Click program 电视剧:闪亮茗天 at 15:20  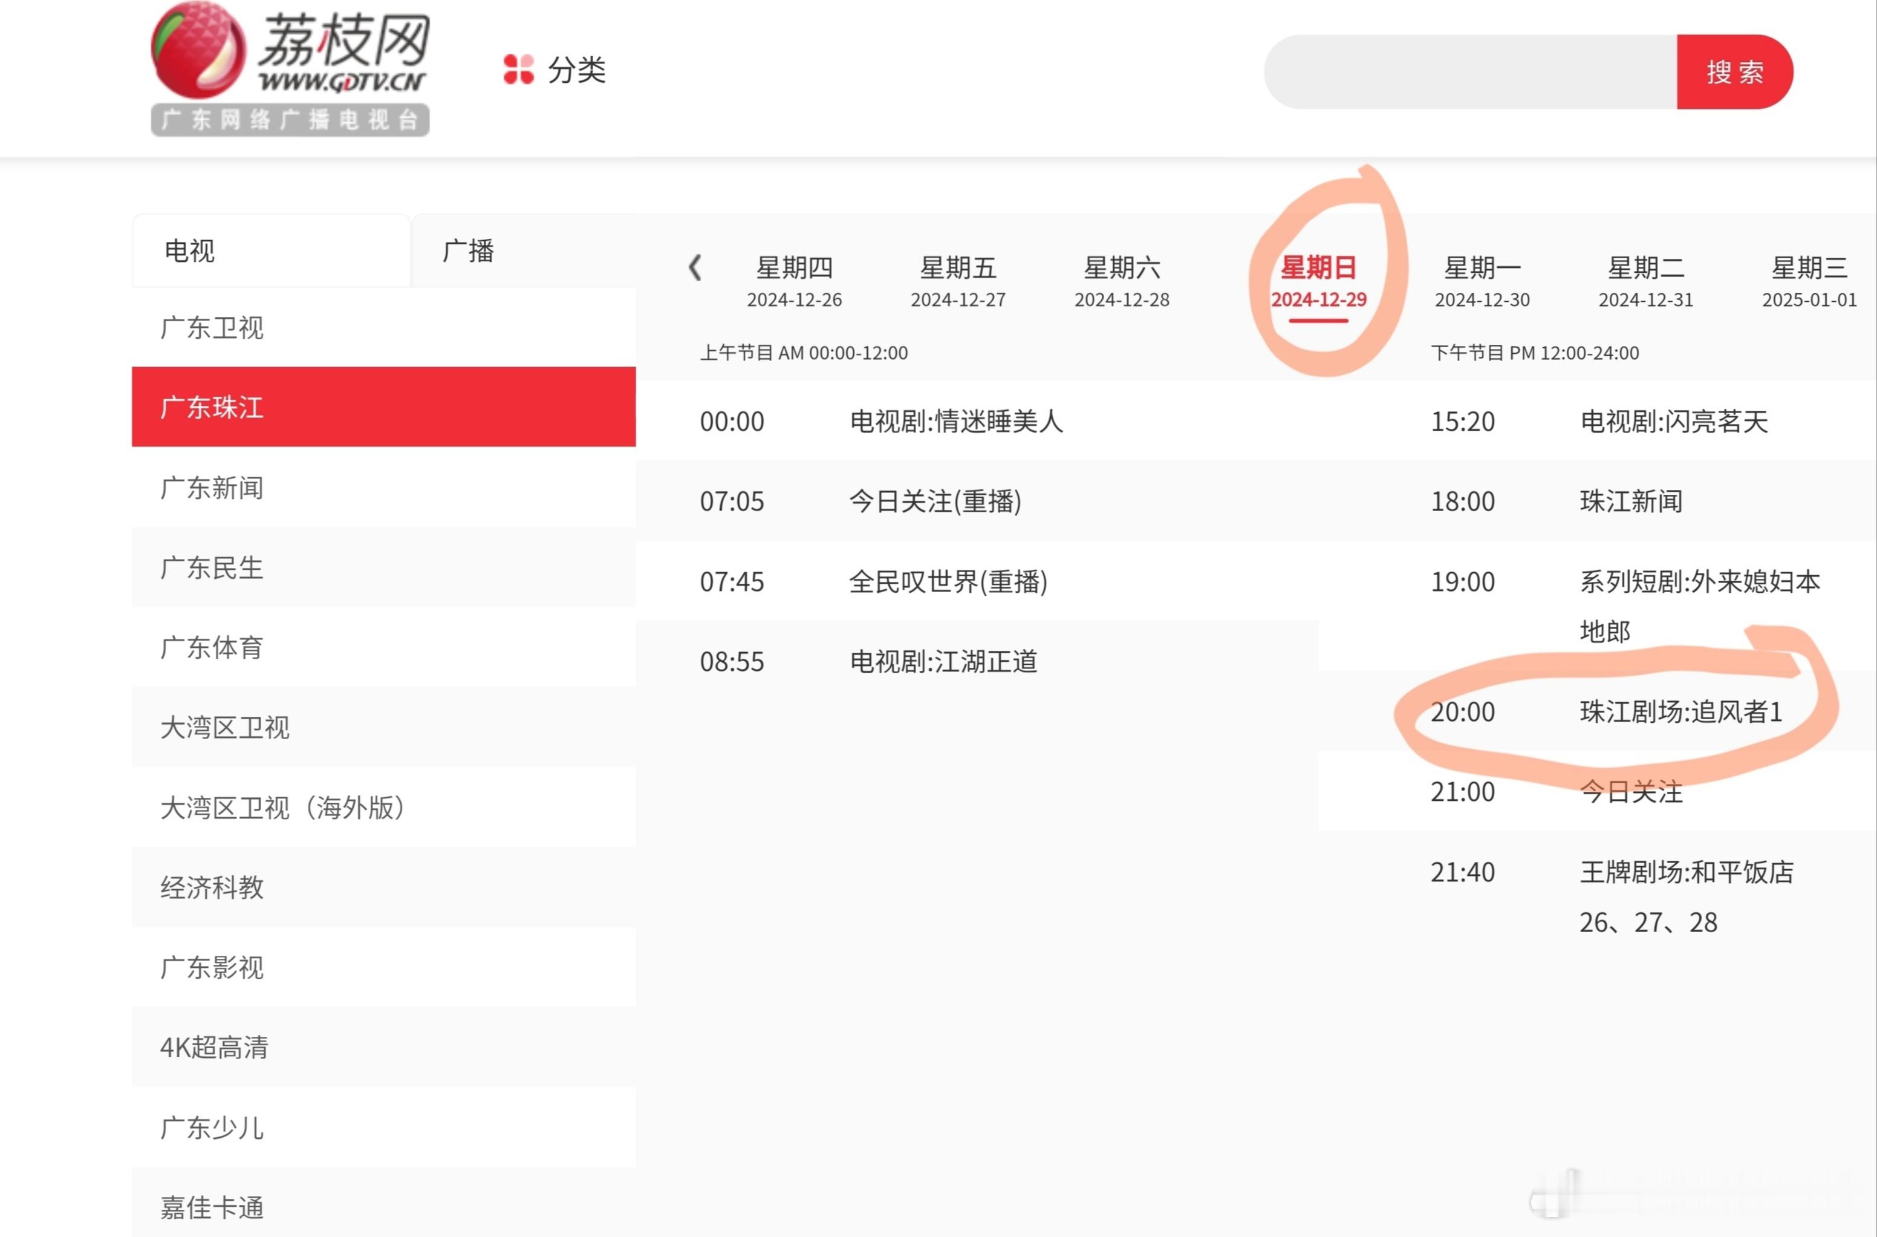click(1674, 421)
